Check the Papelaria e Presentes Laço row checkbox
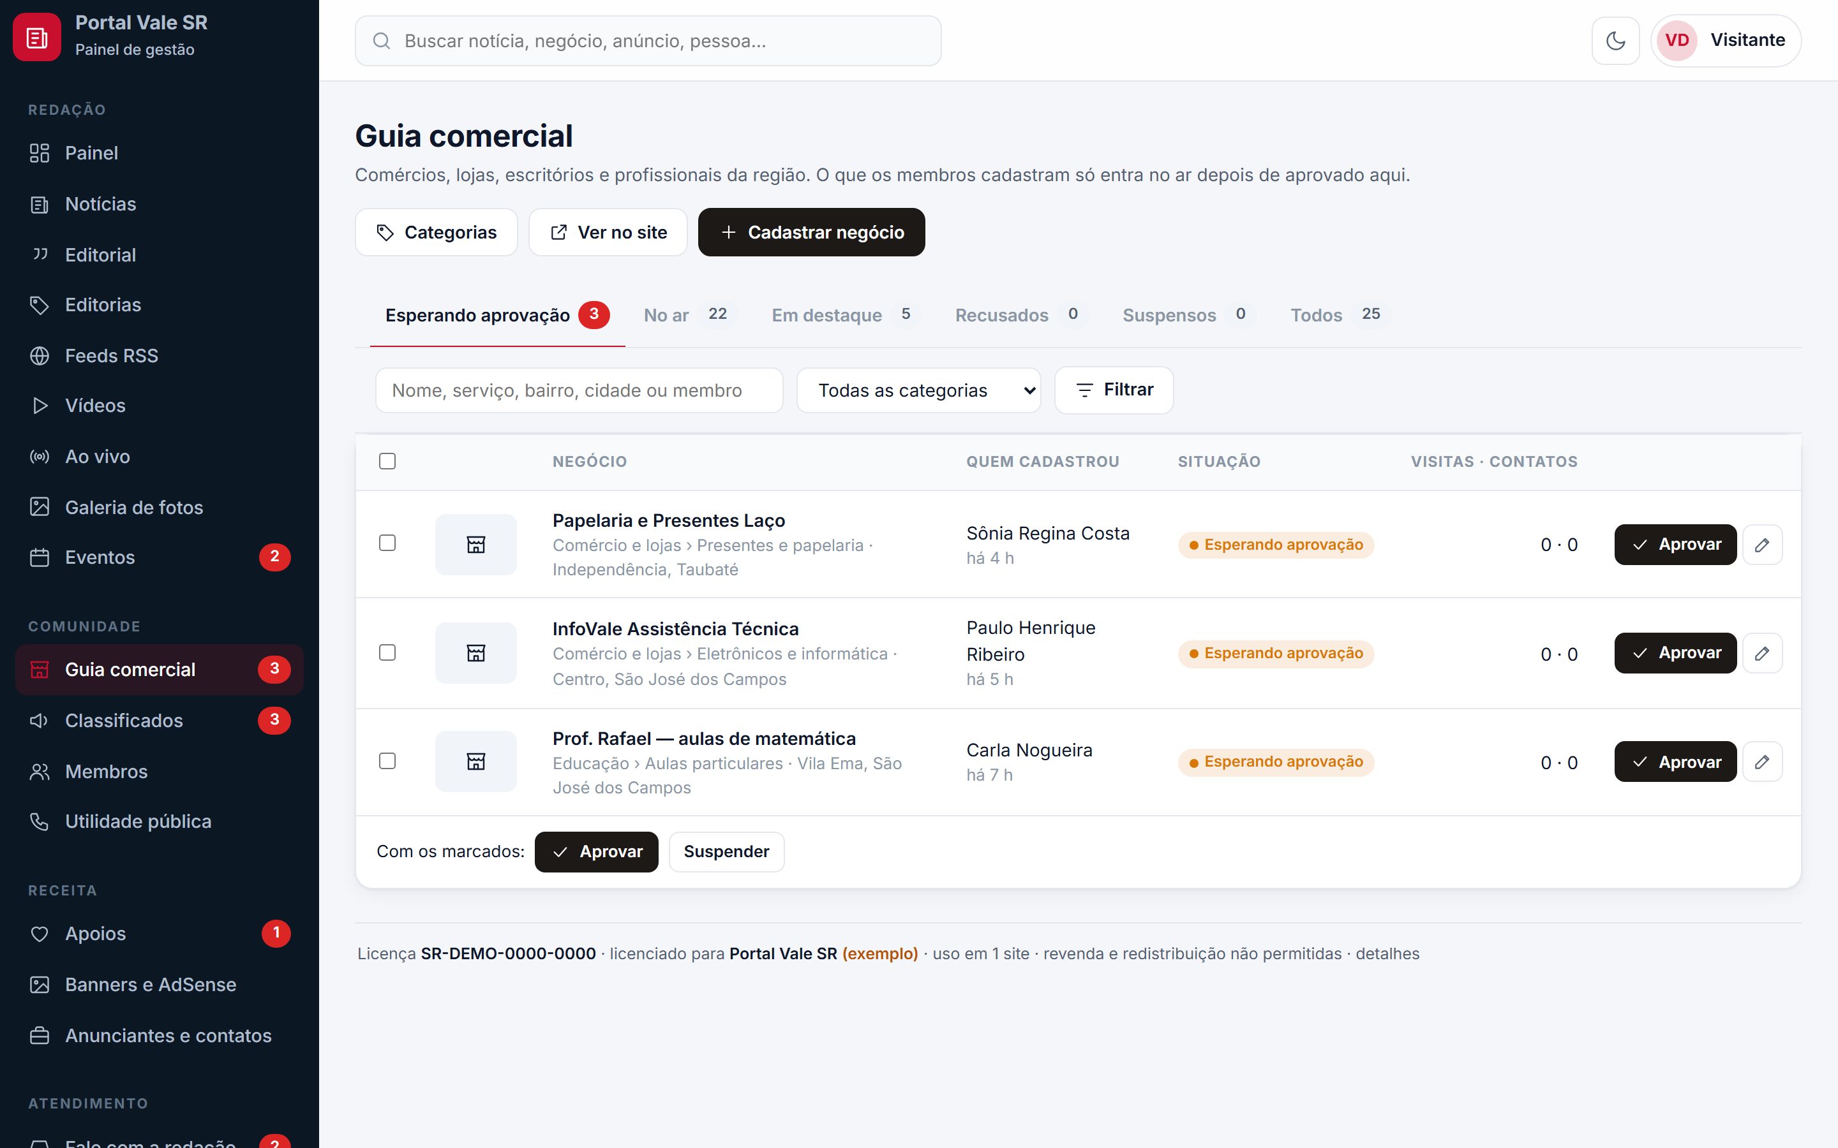 [387, 543]
